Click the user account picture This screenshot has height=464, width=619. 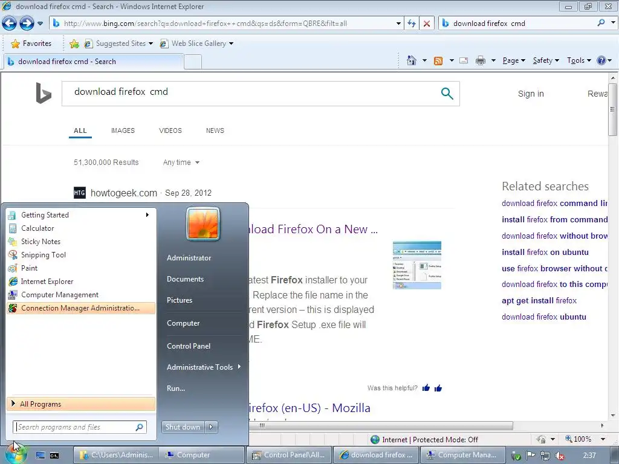(203, 224)
